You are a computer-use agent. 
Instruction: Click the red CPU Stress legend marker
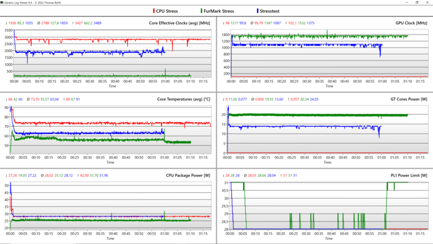click(154, 11)
